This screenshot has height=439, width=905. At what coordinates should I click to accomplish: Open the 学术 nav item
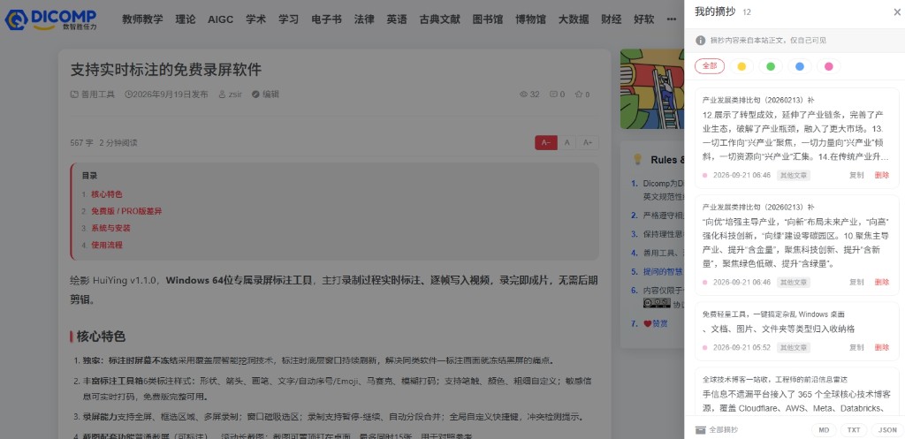tap(255, 19)
